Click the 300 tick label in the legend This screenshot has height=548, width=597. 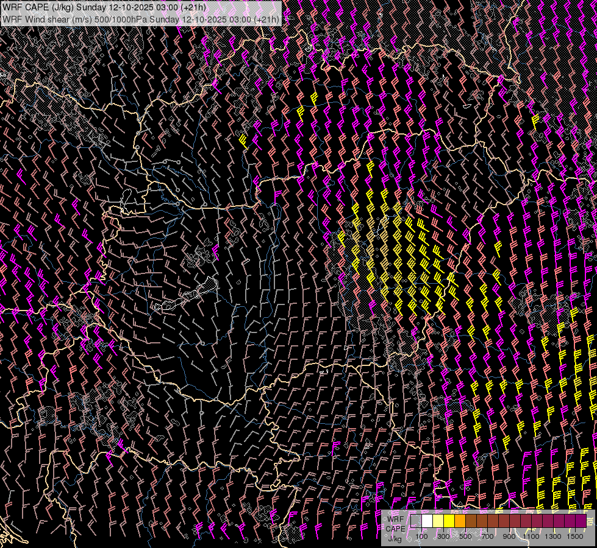(443, 536)
